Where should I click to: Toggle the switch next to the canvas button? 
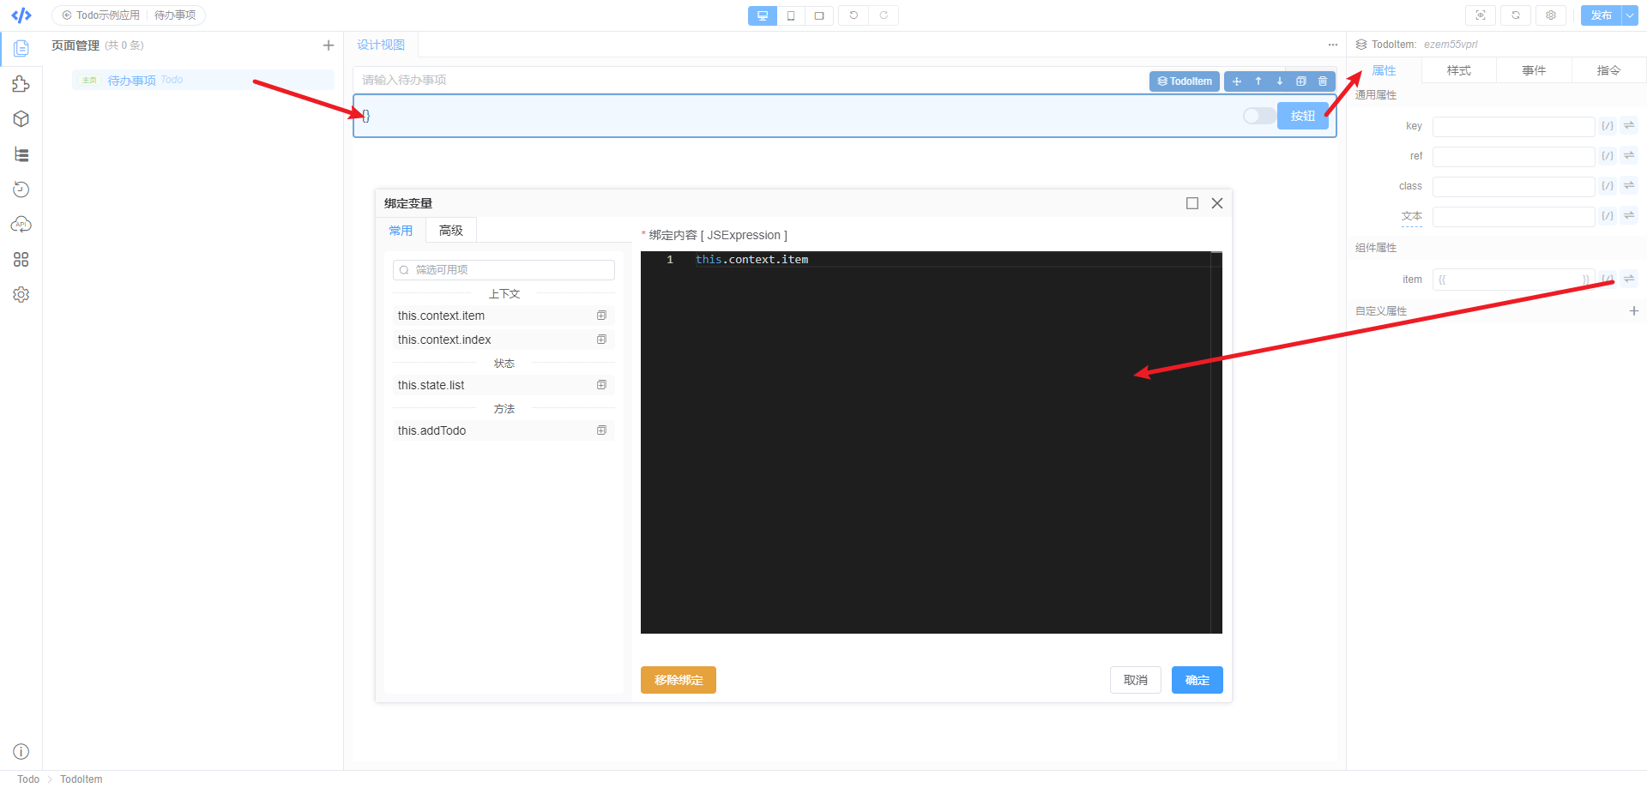1258,116
